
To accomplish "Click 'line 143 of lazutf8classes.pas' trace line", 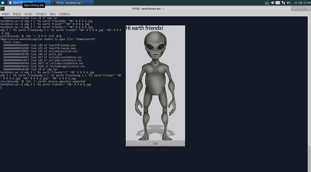I will pos(39,45).
